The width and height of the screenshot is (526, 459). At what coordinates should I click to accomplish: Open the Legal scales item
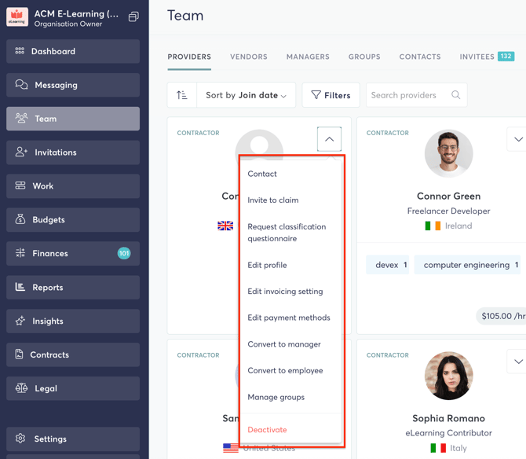[x=73, y=388]
